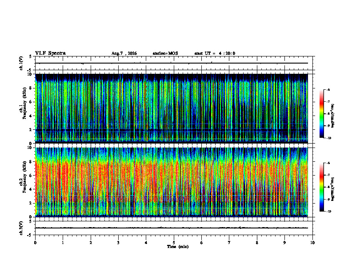352x272 pixels.
Task: Click the Aug.7, 2026 date label
Action: (x=124, y=53)
